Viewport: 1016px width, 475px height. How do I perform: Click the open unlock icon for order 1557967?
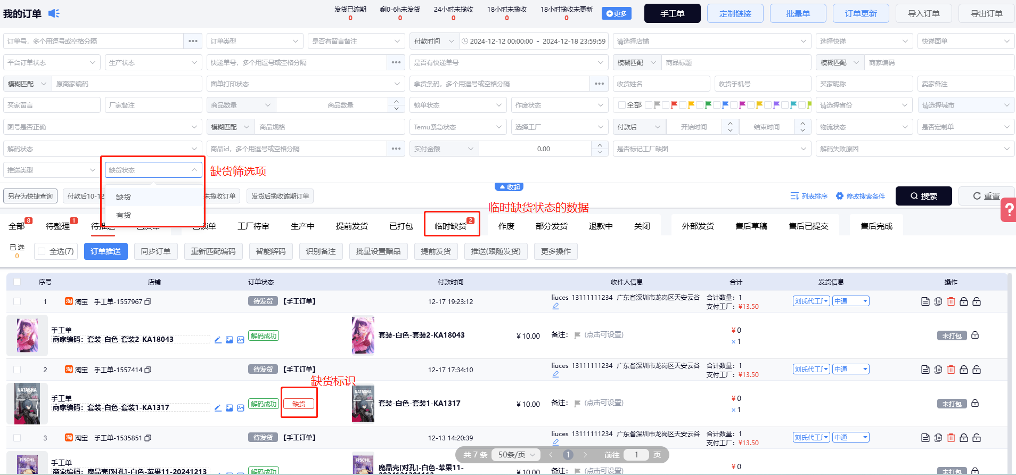click(977, 301)
